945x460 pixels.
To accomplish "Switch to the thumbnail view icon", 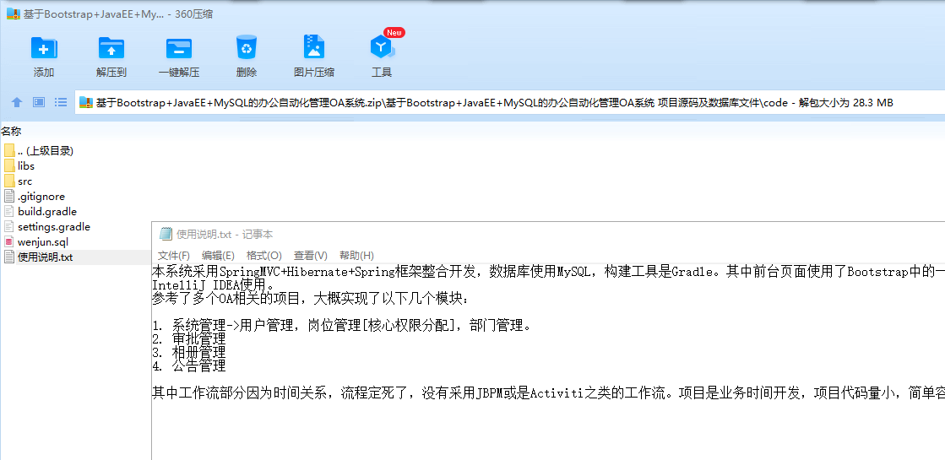I will tap(39, 102).
